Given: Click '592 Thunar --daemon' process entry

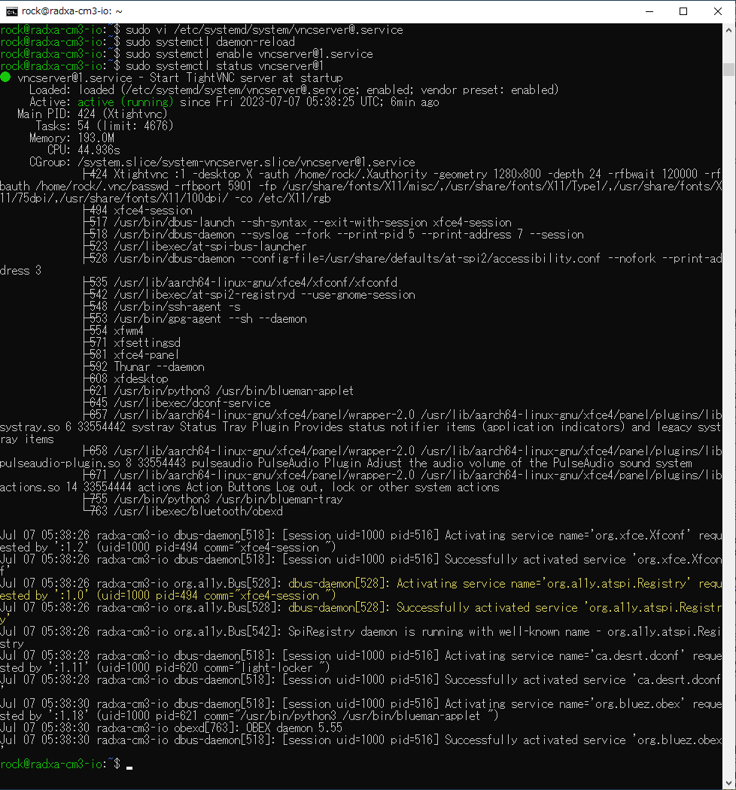Looking at the screenshot, I should [x=144, y=367].
